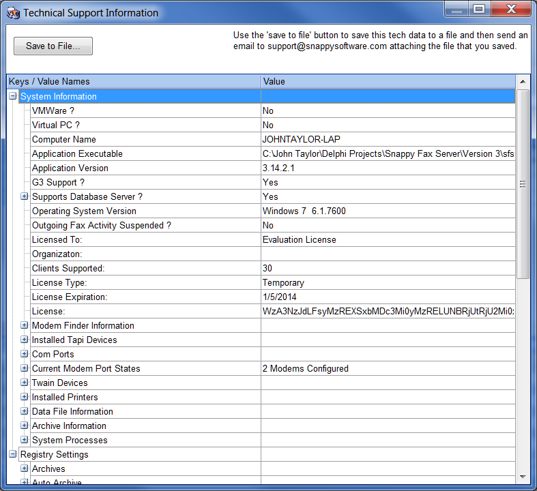Collapse the System Information node
The image size is (537, 491).
(x=13, y=96)
